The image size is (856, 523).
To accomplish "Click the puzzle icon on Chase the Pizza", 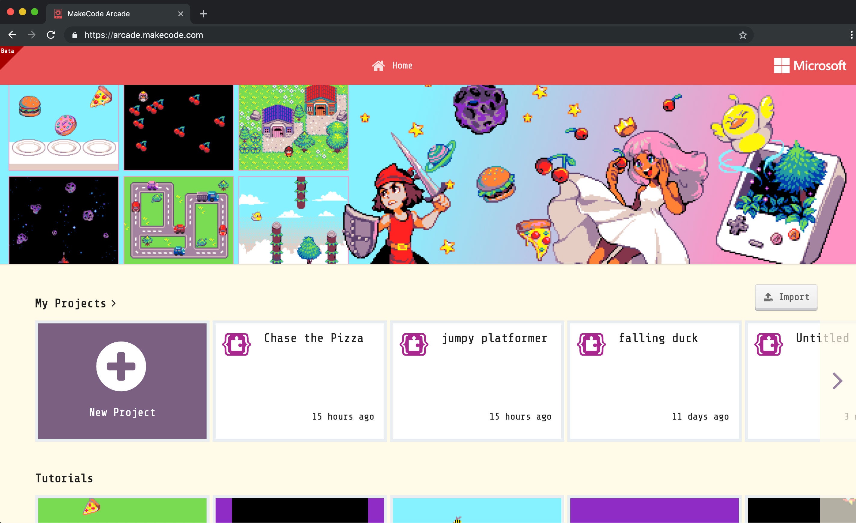I will [237, 344].
